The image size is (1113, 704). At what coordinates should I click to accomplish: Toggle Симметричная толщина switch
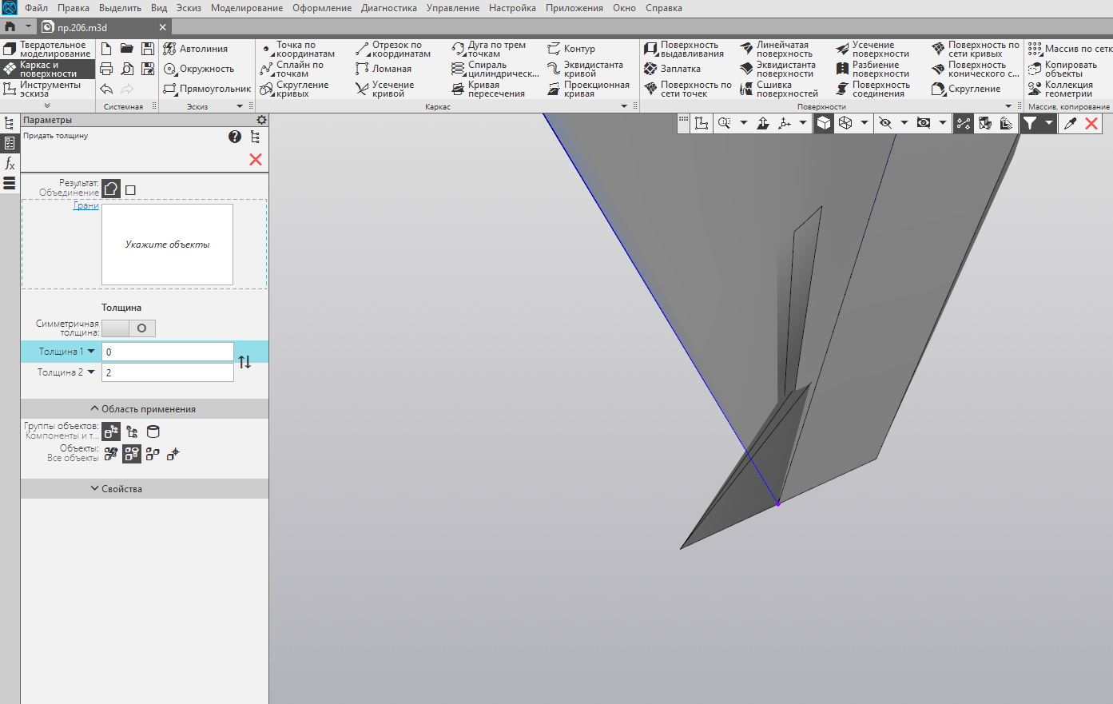coord(129,328)
